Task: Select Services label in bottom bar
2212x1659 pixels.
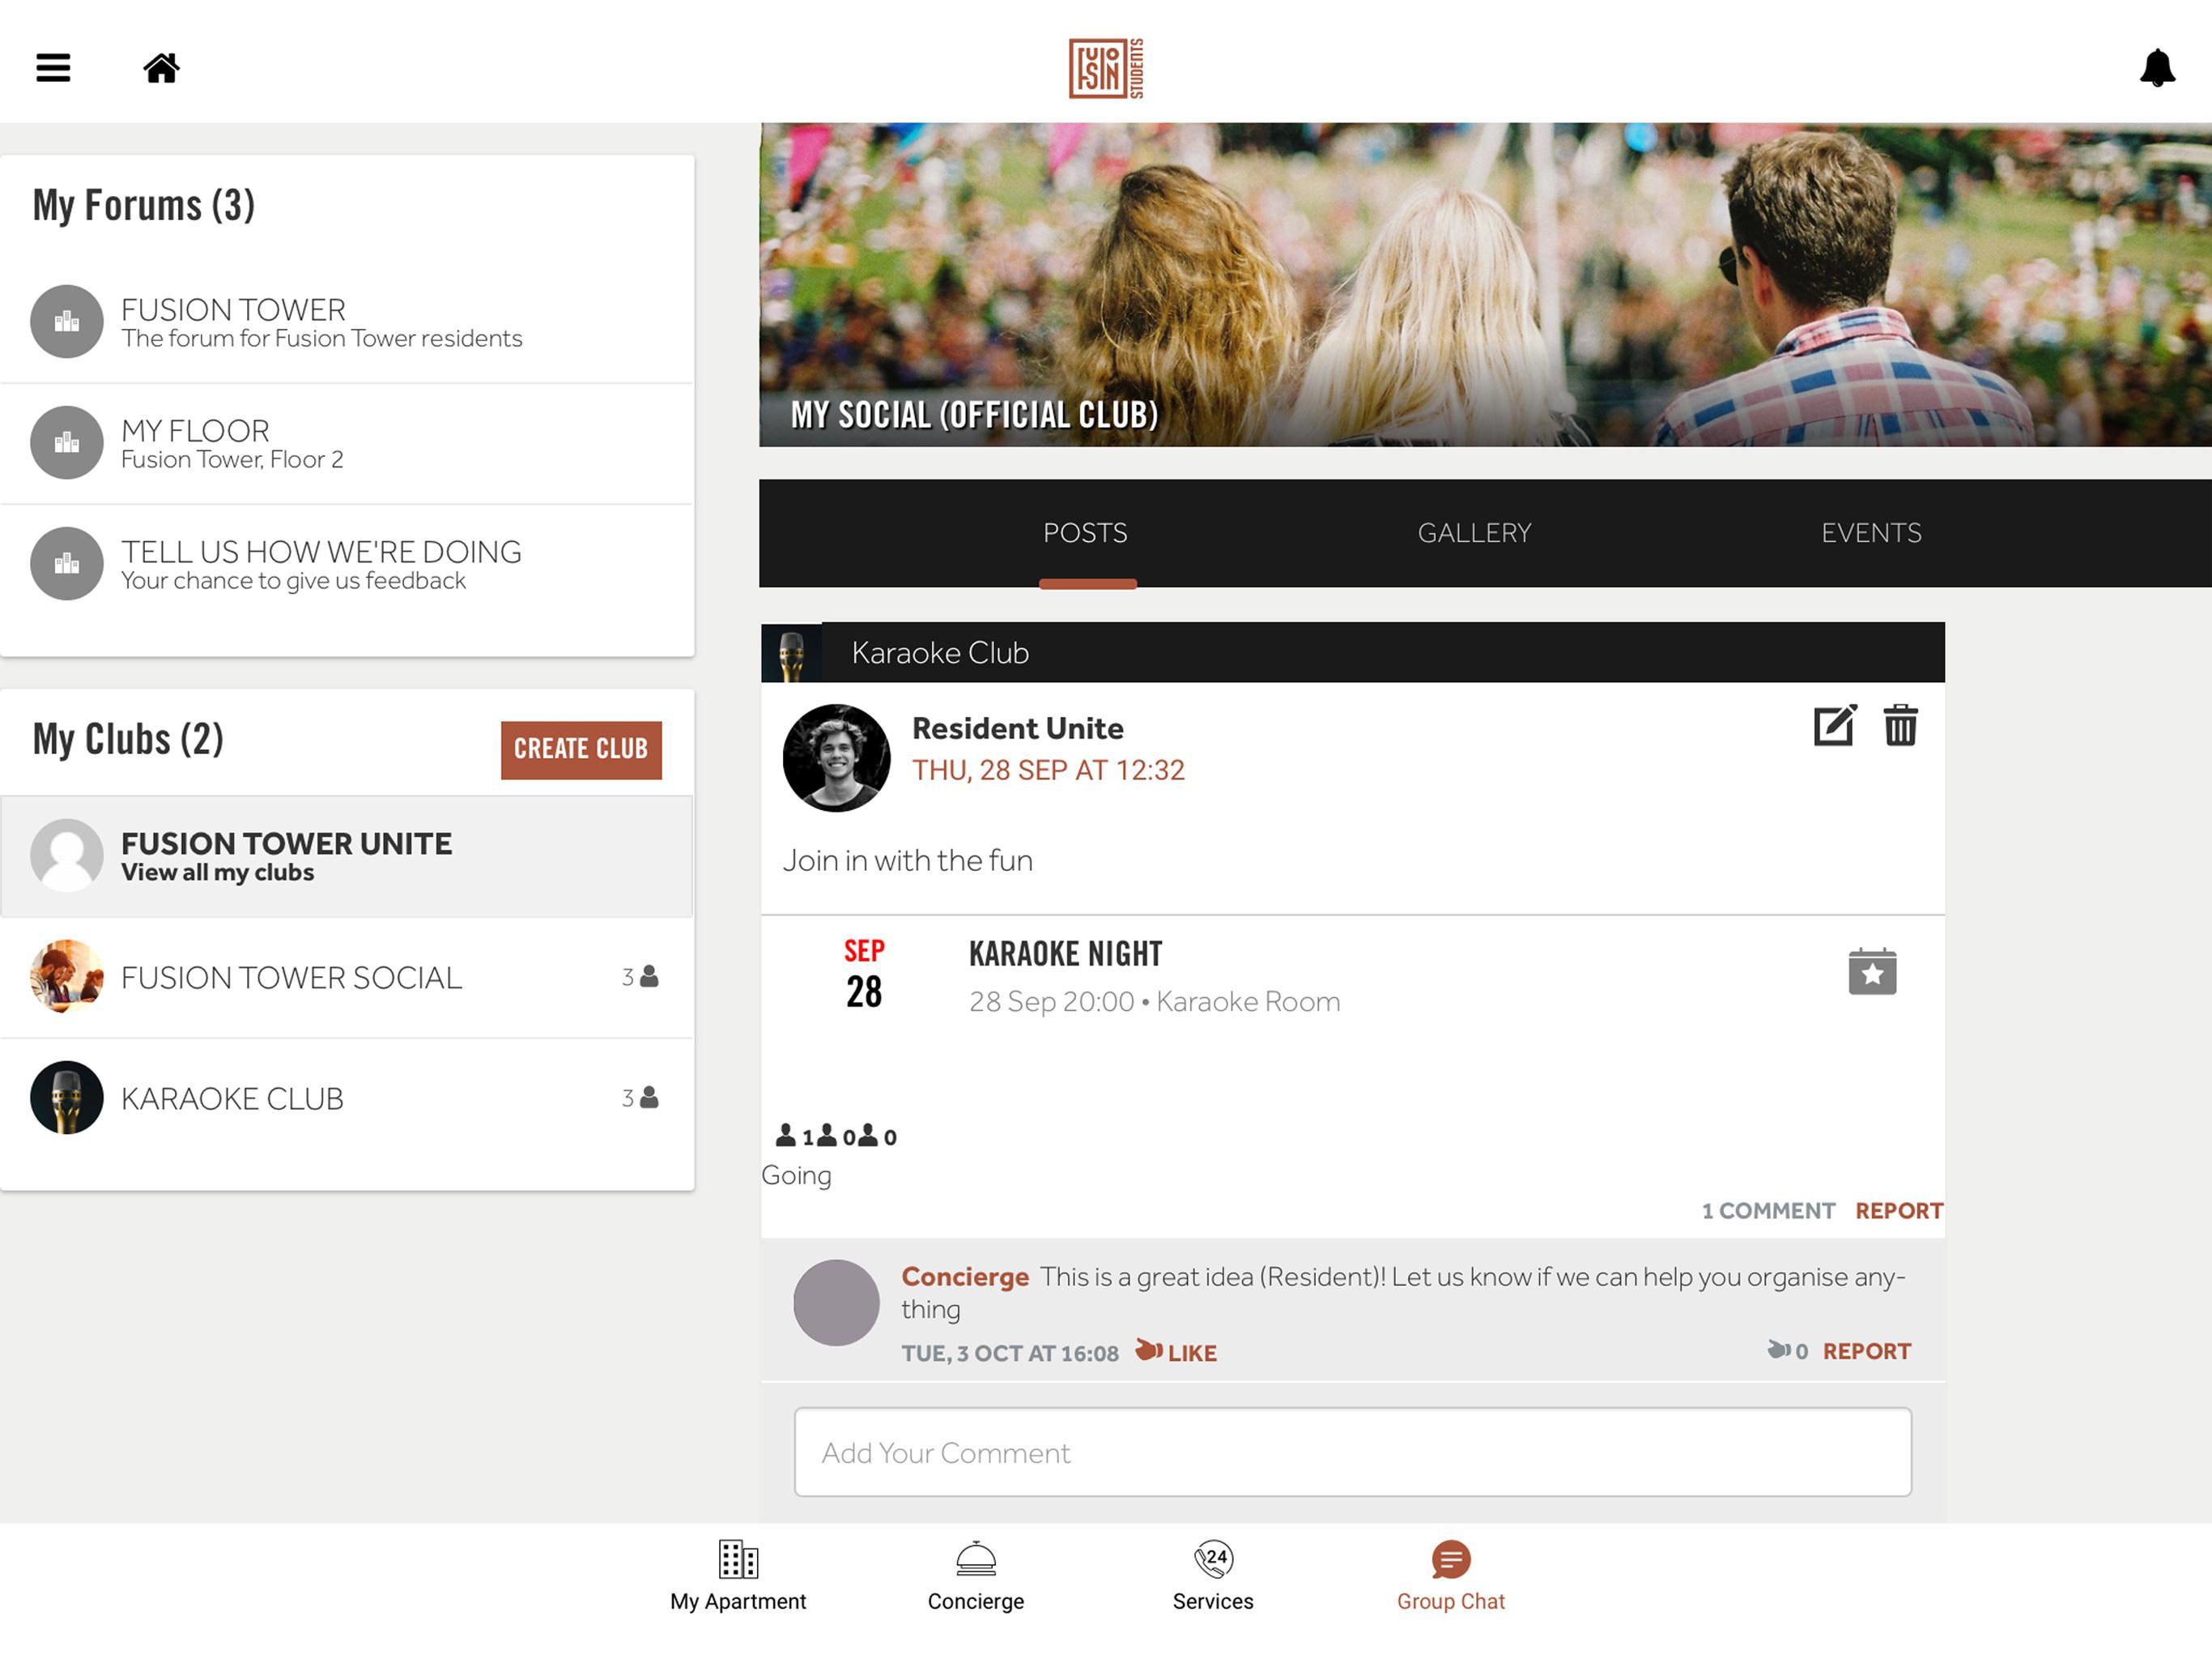Action: [x=1213, y=1601]
